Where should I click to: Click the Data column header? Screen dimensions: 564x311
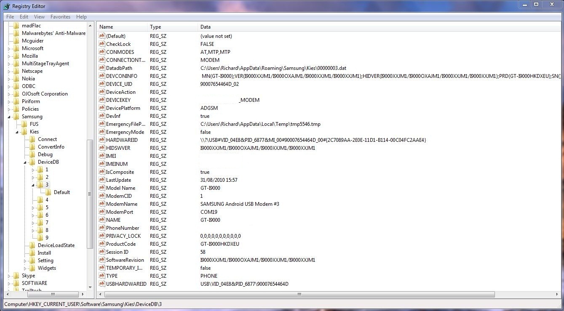click(x=206, y=27)
